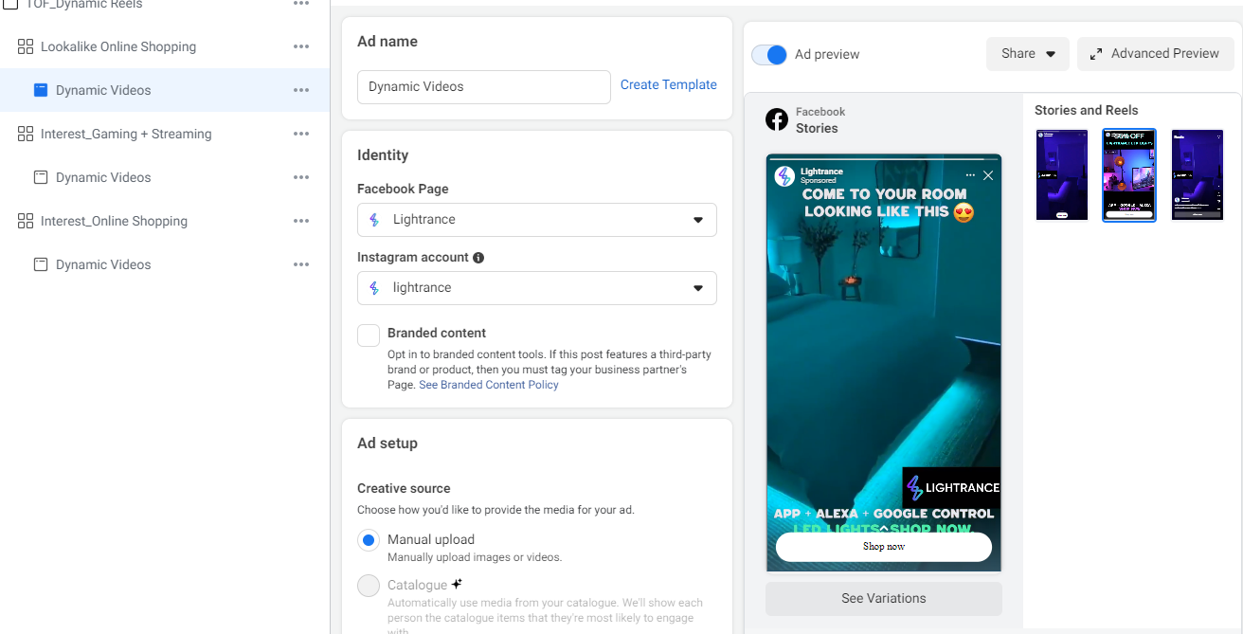Open the three-dot menu in story preview
The image size is (1243, 634).
pos(970,175)
